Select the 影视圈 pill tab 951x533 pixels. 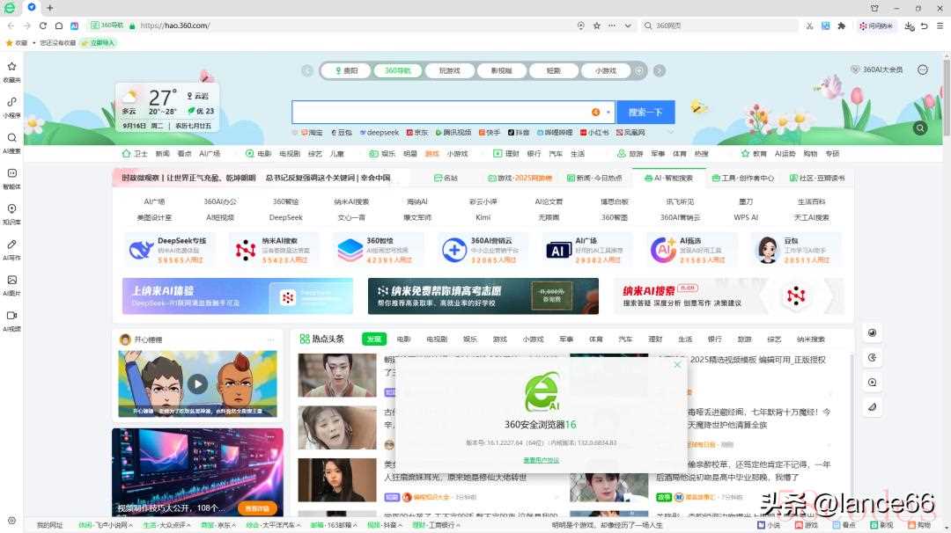click(501, 71)
